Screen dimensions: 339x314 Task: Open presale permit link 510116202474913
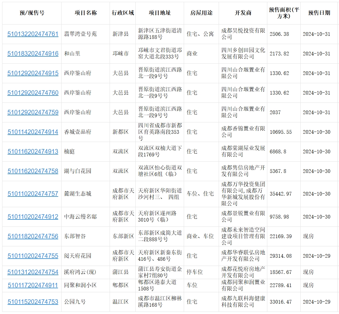click(x=33, y=151)
